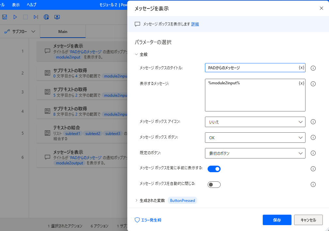Expand the 生成された変数 section
This screenshot has height=231, width=329.
pos(136,200)
